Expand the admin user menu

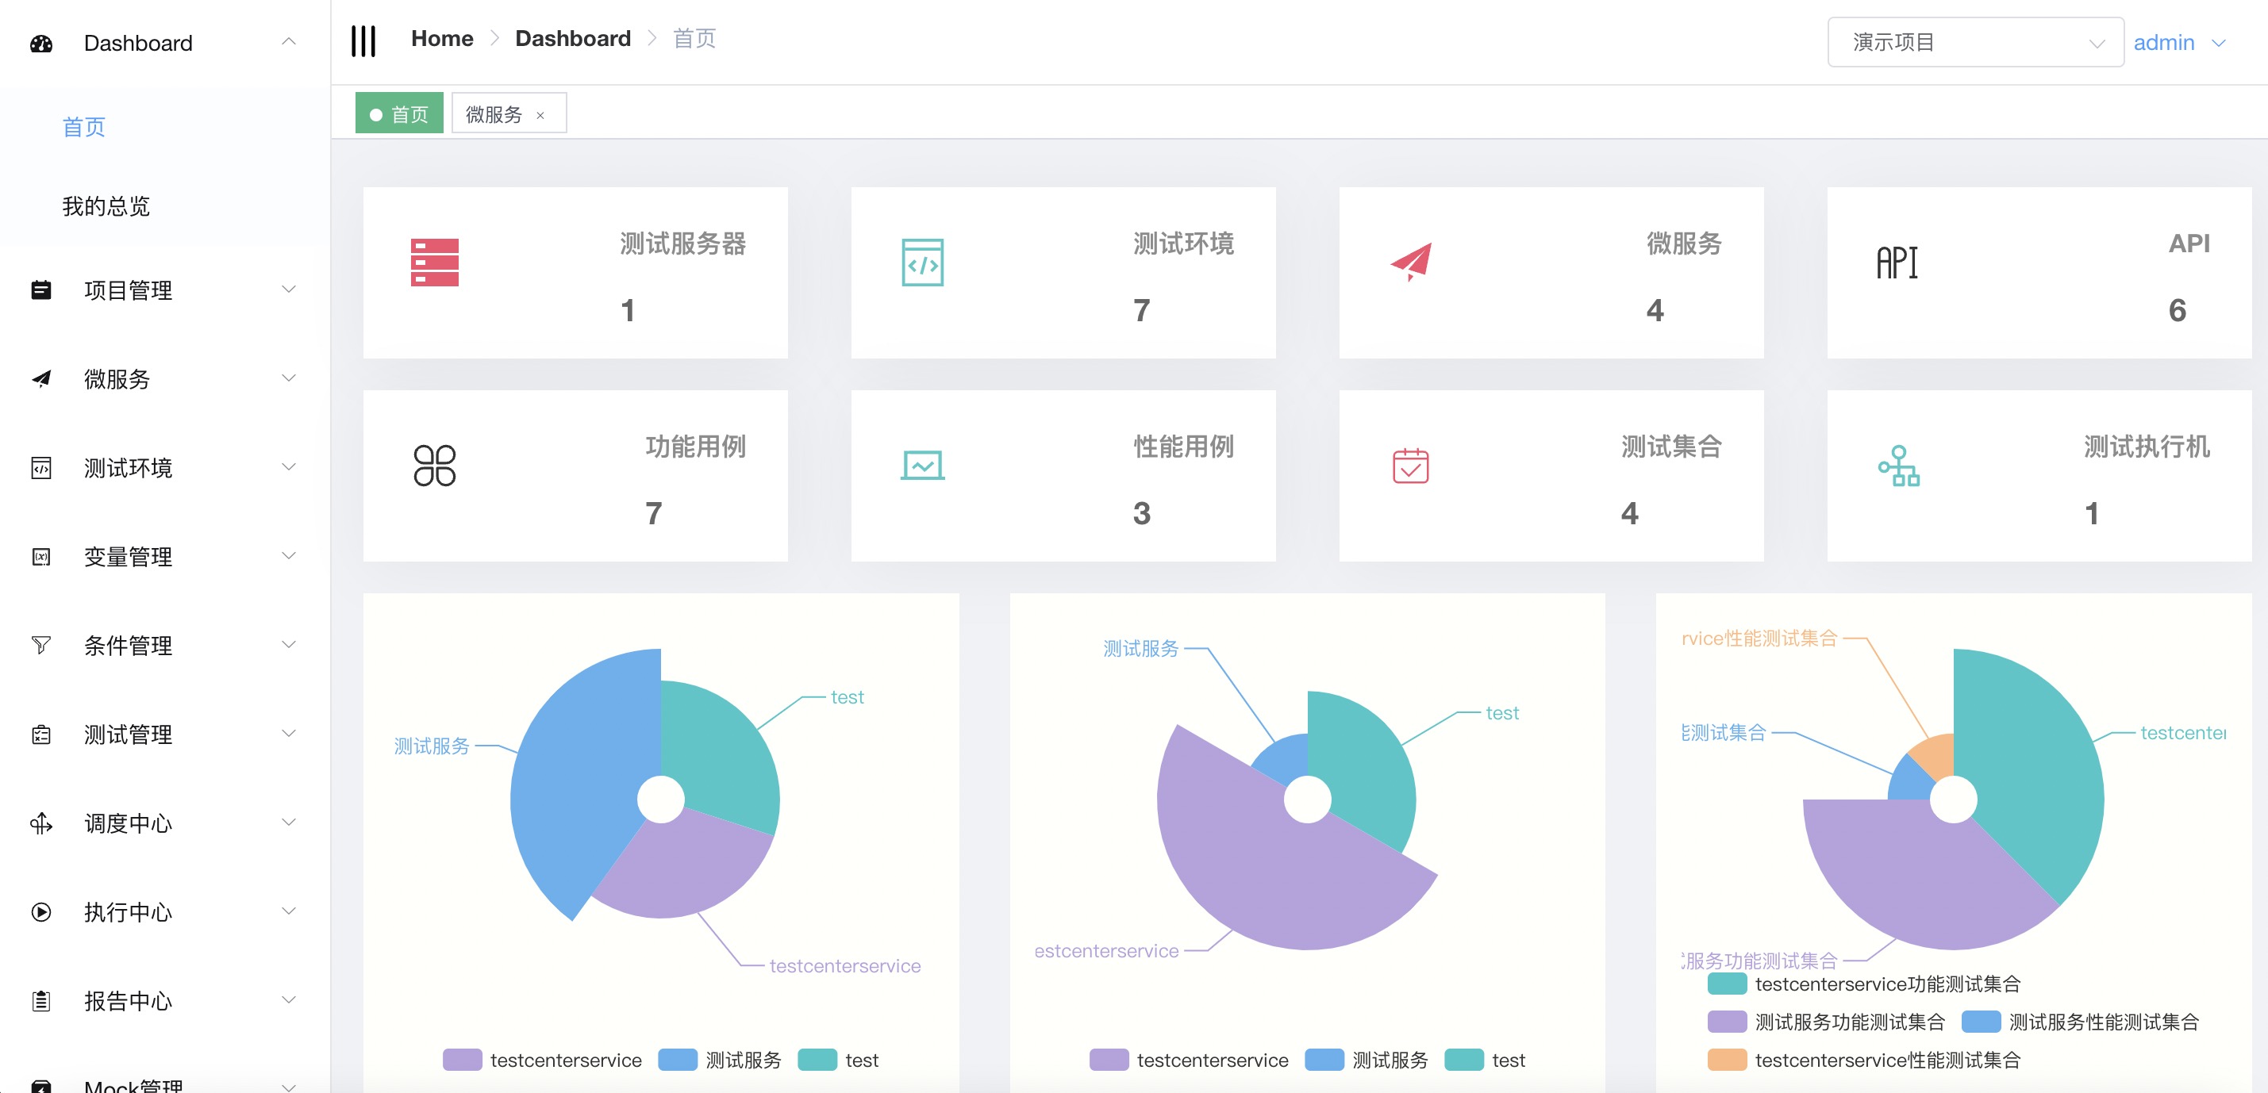point(2182,42)
